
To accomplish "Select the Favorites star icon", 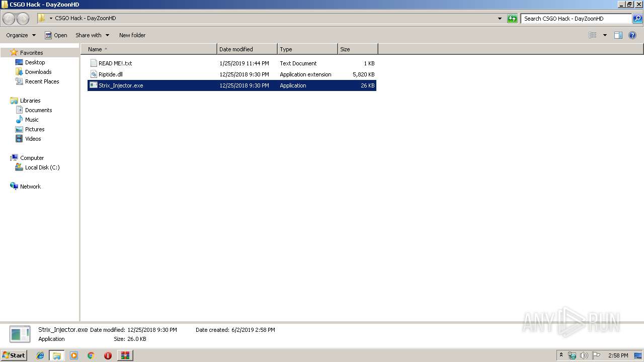I will pos(14,52).
